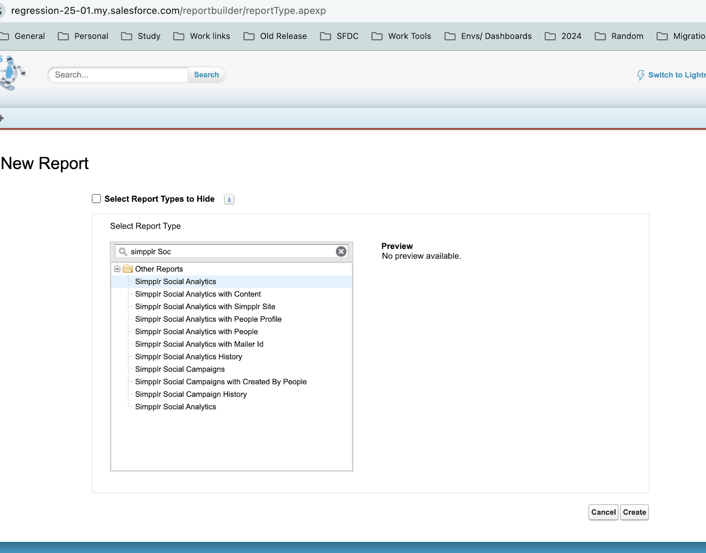
Task: Collapse the Other Reports tree node
Action: pos(117,269)
